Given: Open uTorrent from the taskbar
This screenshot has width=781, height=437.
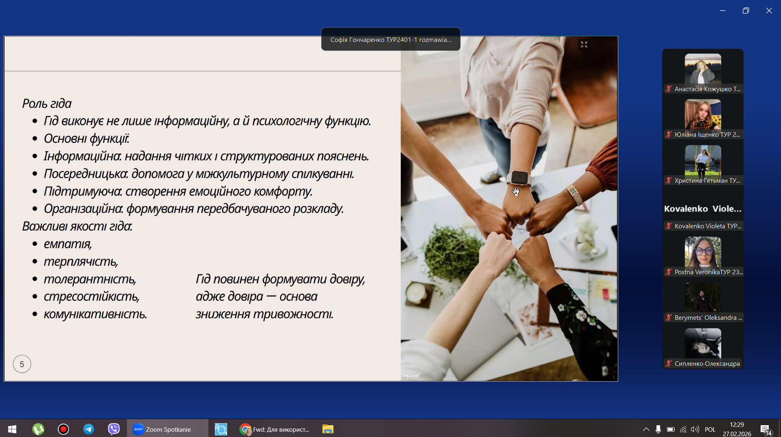Looking at the screenshot, I should [38, 429].
